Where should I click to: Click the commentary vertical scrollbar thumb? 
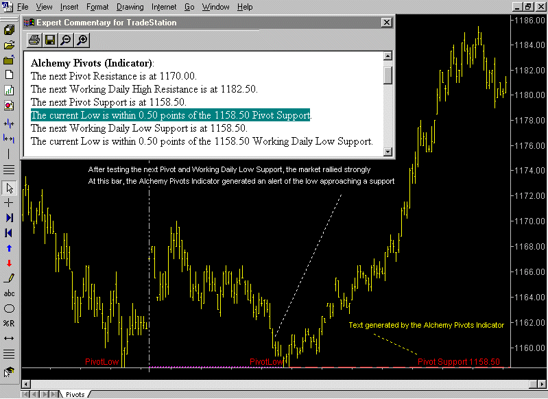pos(388,75)
